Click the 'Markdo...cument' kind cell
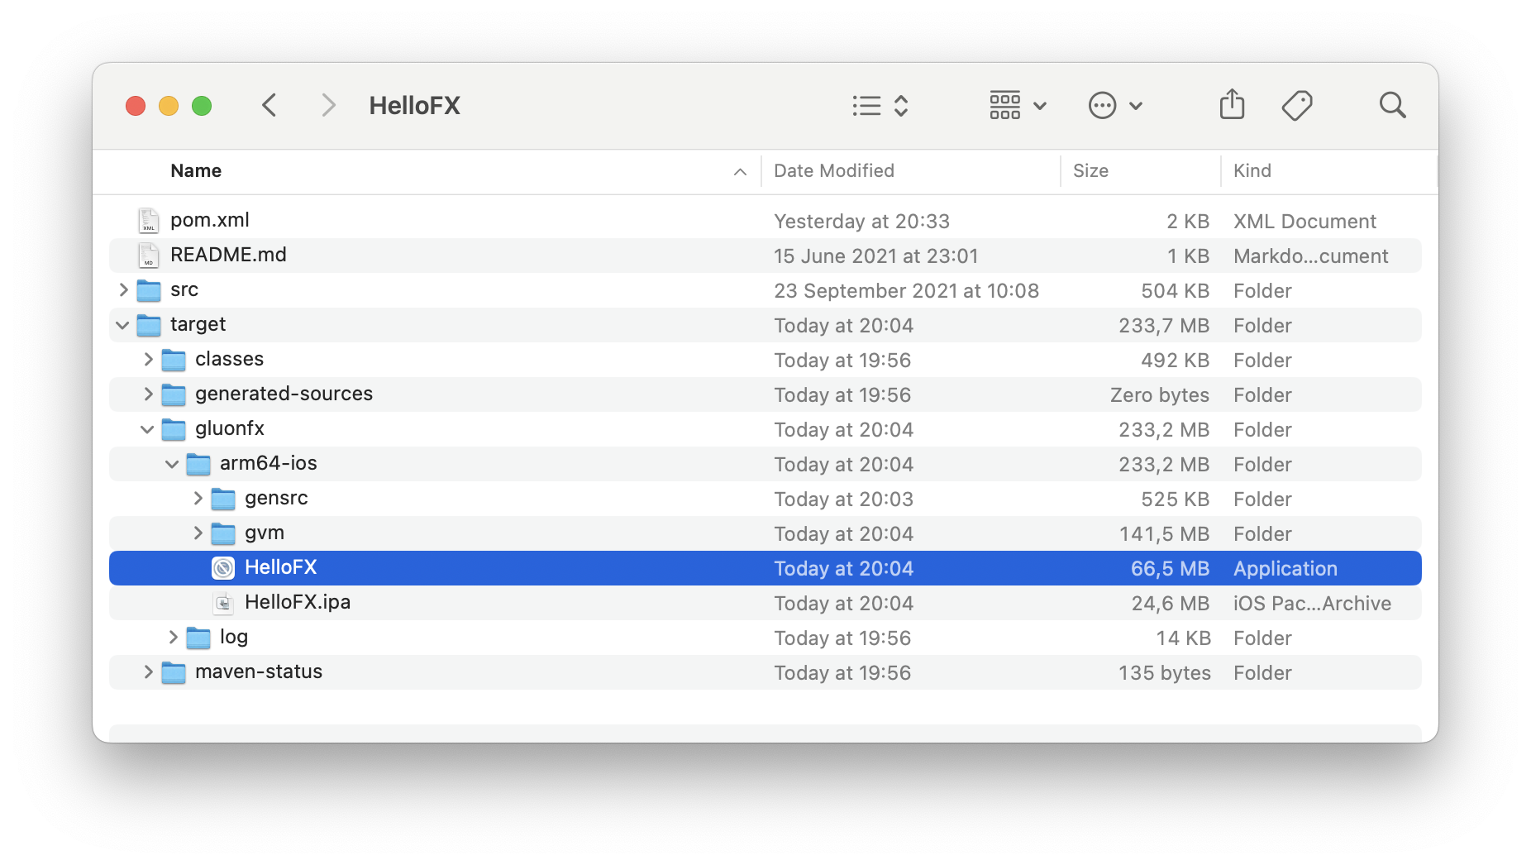This screenshot has height=865, width=1531. 1310,256
